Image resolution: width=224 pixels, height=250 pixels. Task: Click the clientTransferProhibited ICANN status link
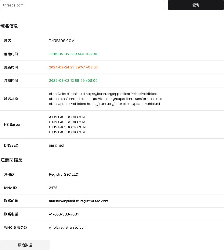(125, 99)
